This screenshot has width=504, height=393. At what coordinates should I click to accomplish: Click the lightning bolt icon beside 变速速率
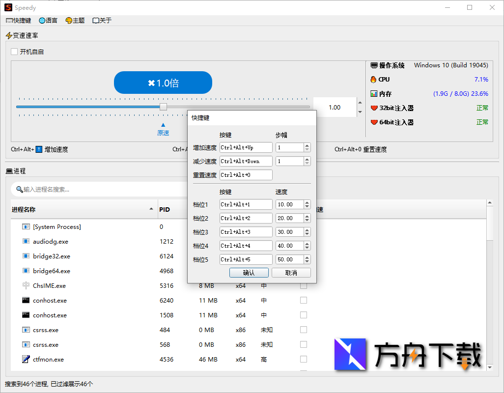coord(9,35)
